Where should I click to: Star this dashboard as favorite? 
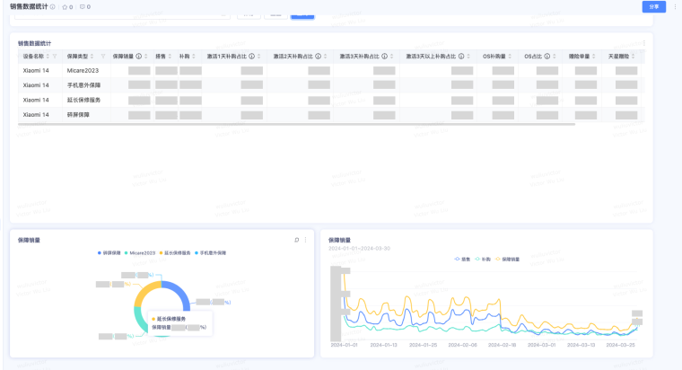[64, 7]
